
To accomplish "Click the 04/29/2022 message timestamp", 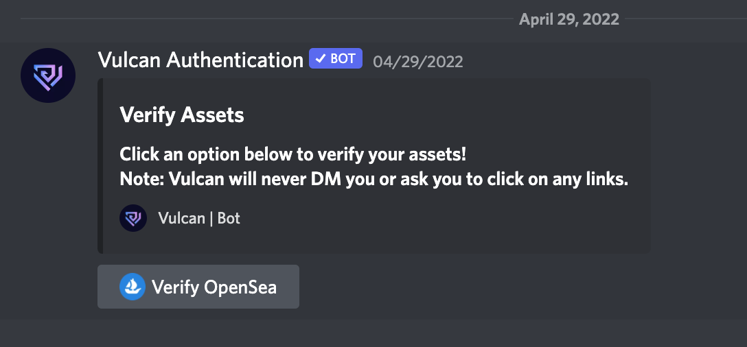I will pyautogui.click(x=418, y=62).
